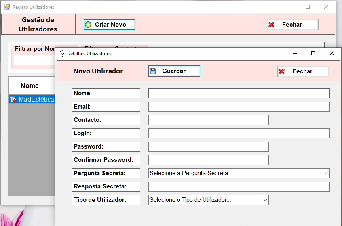Screen dimensions: 342x226
Task: Click the Nome column header
Action: [x=30, y=86]
